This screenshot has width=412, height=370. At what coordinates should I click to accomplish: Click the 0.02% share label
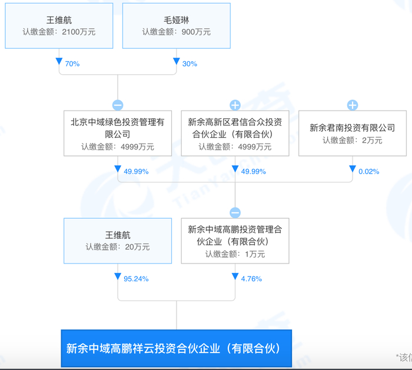coord(369,172)
